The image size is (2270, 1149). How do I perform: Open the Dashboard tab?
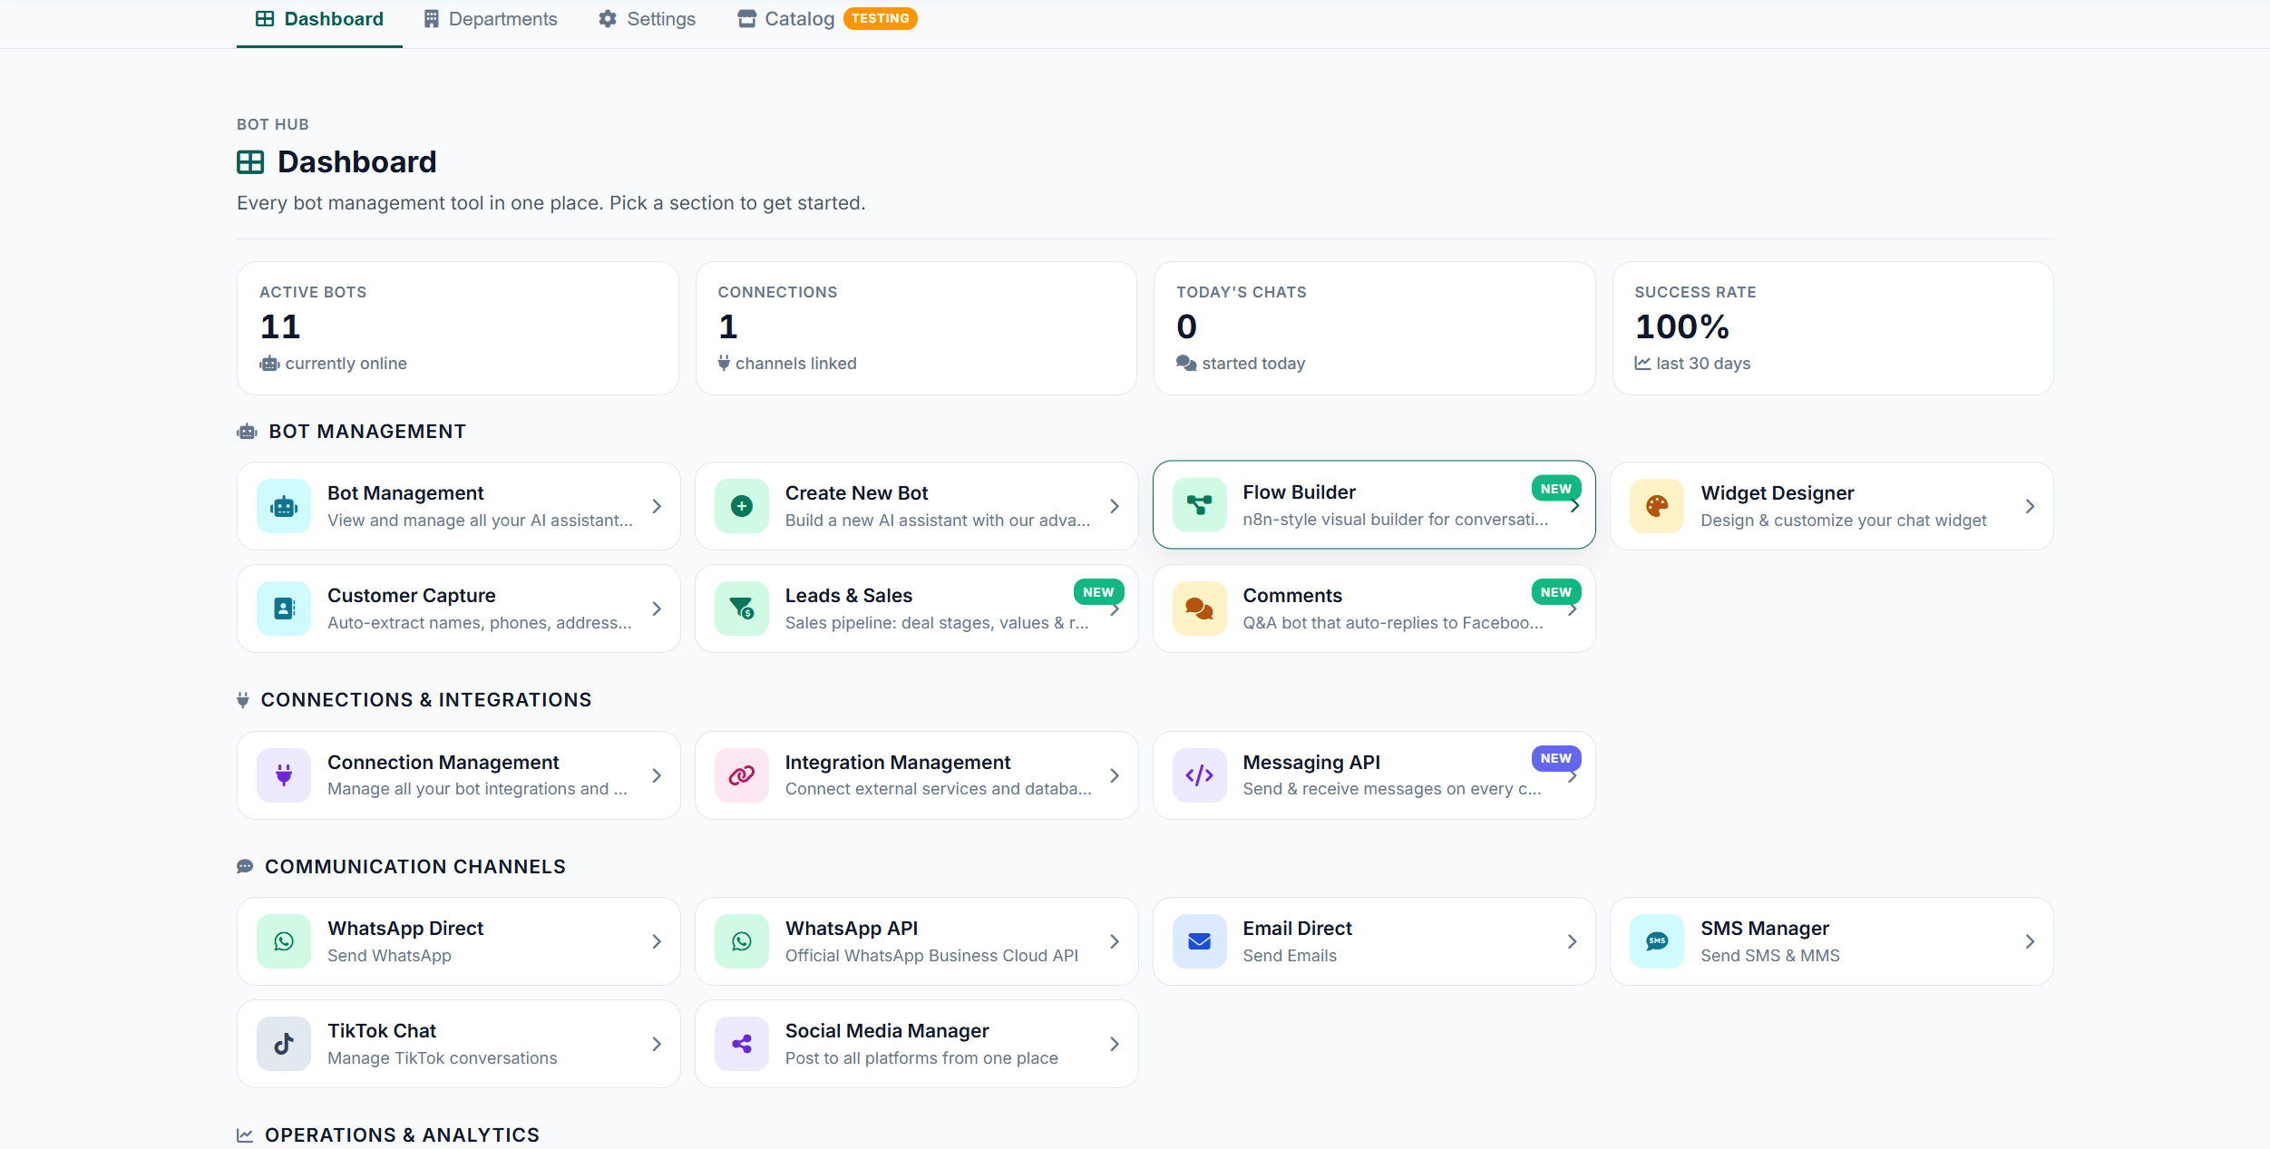point(319,19)
